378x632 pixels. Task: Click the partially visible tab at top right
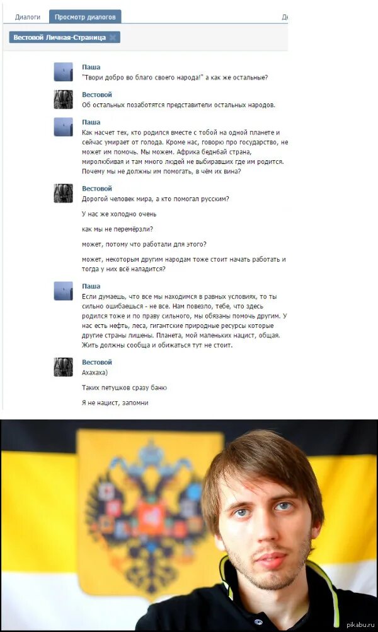(x=285, y=17)
